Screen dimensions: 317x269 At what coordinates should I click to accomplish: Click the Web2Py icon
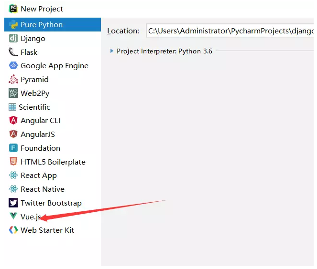click(x=13, y=93)
